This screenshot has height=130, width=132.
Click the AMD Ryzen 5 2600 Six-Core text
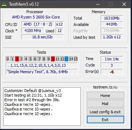(x=36, y=17)
